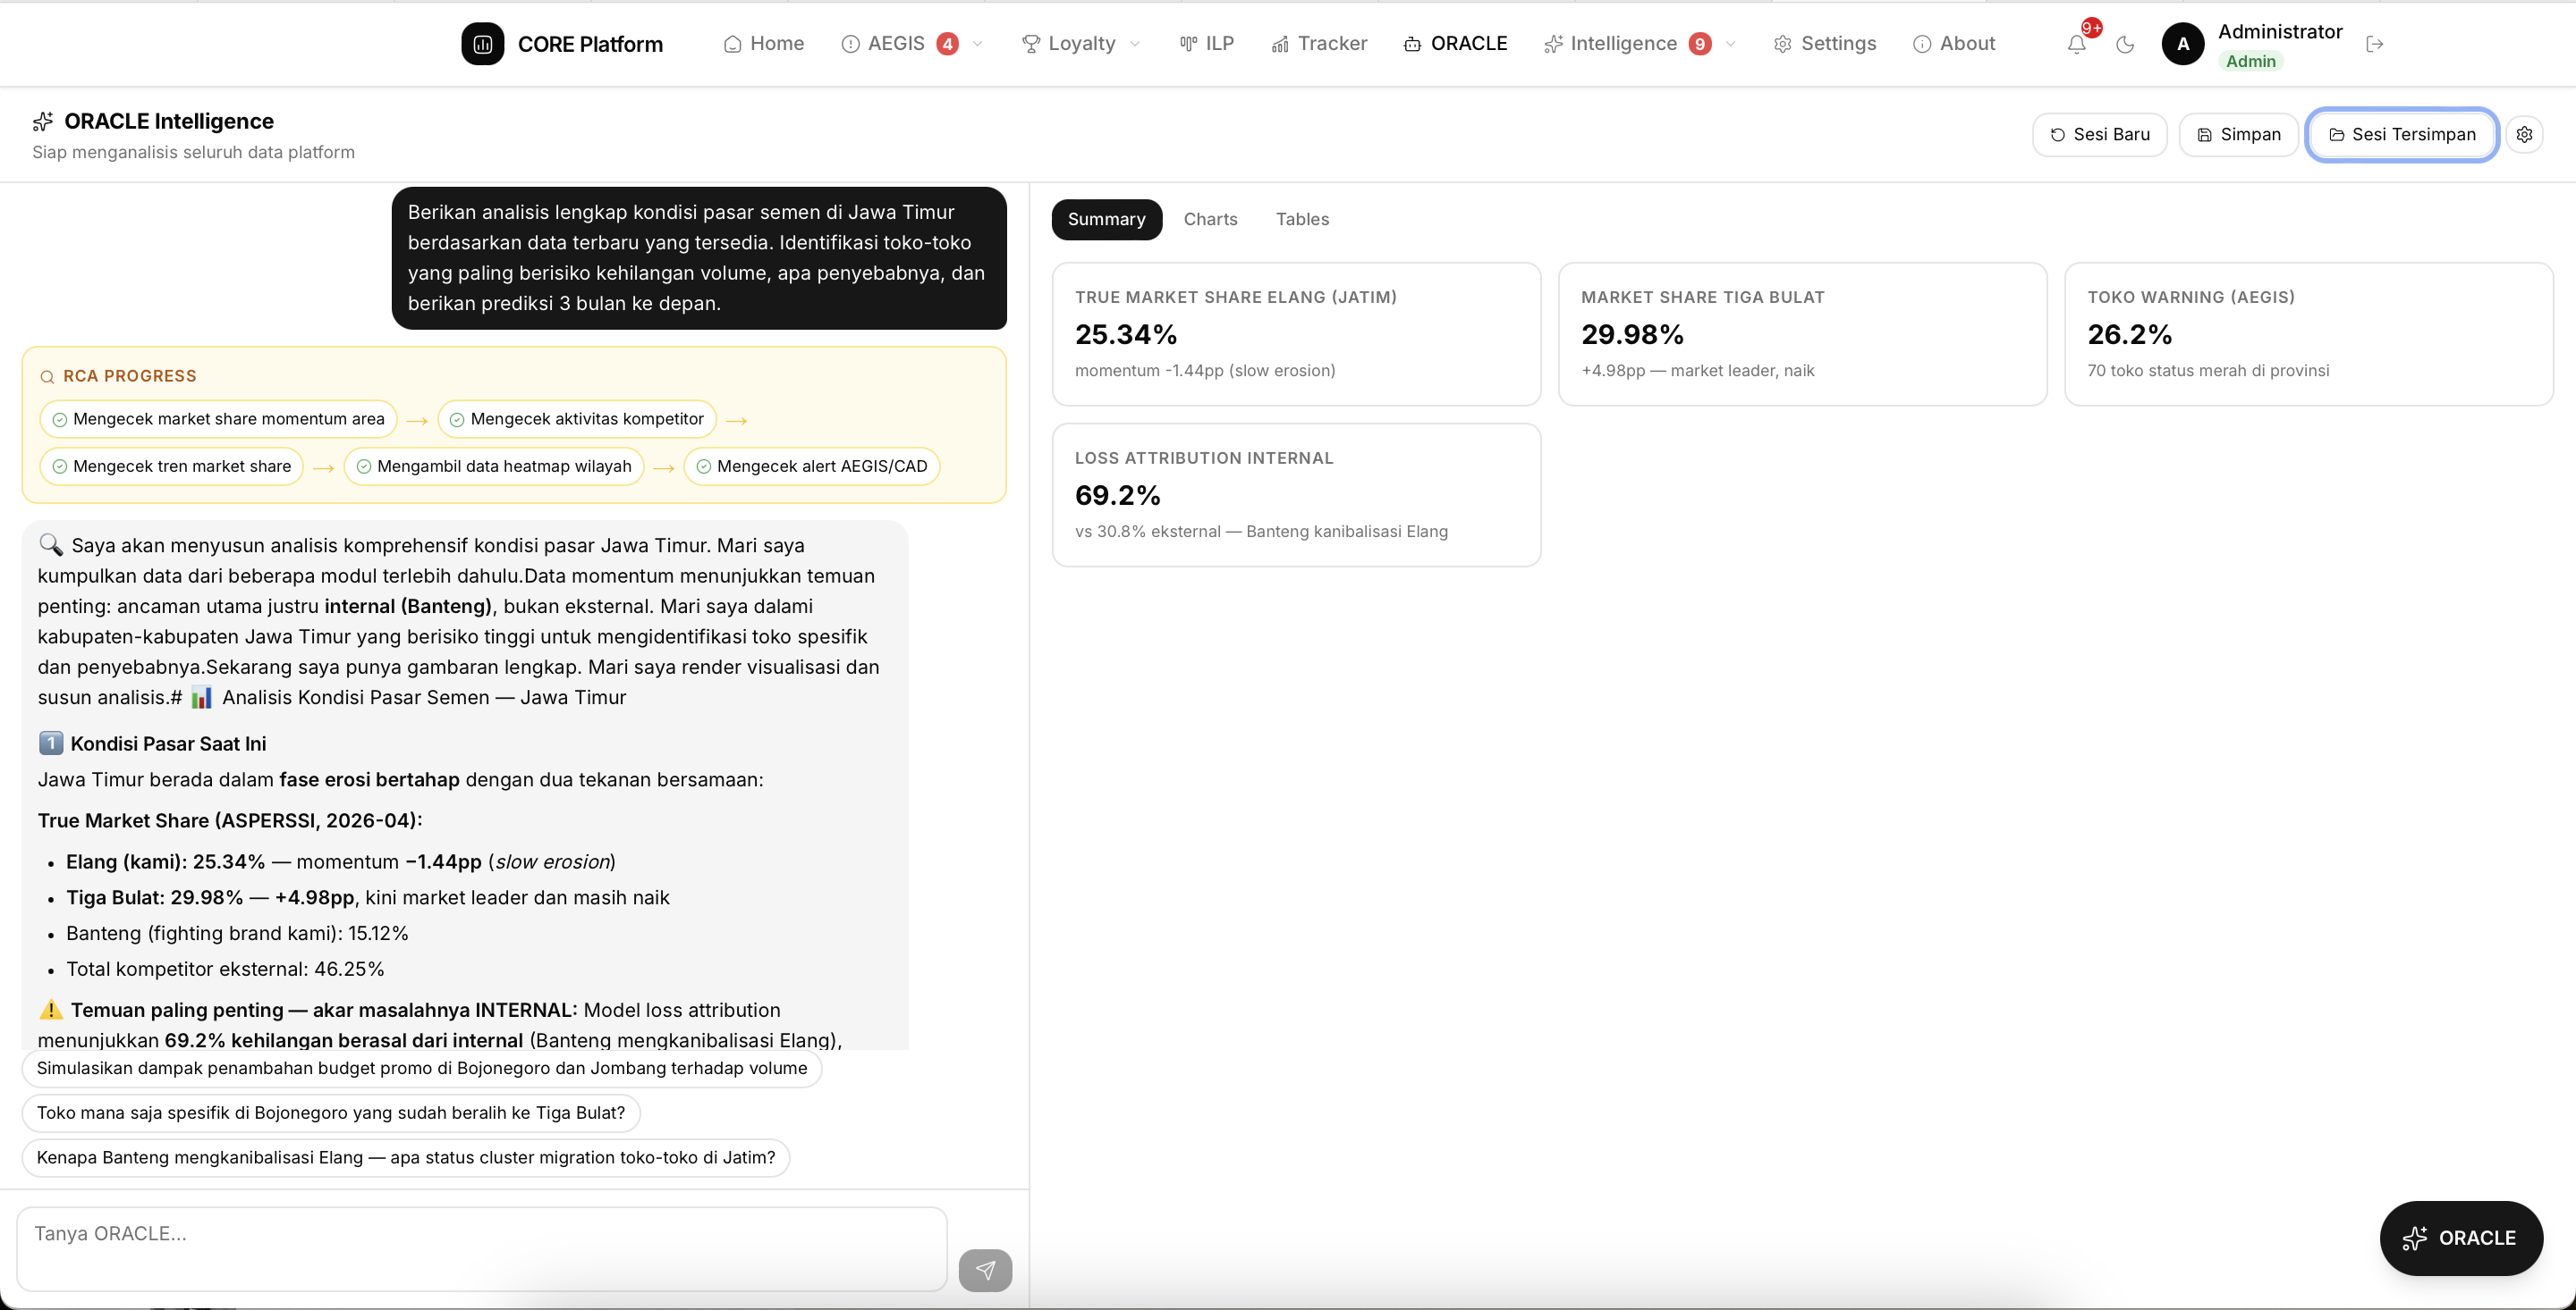The width and height of the screenshot is (2576, 1310).
Task: Open Tracker from navigation
Action: [1319, 44]
